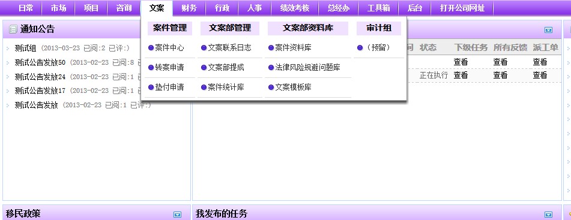Collapse the 我发布的任务 panel toggle icon
The height and width of the screenshot is (220, 571).
pos(548,215)
